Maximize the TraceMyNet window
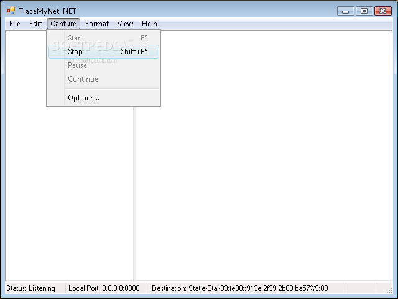The image size is (398, 299). (x=364, y=11)
